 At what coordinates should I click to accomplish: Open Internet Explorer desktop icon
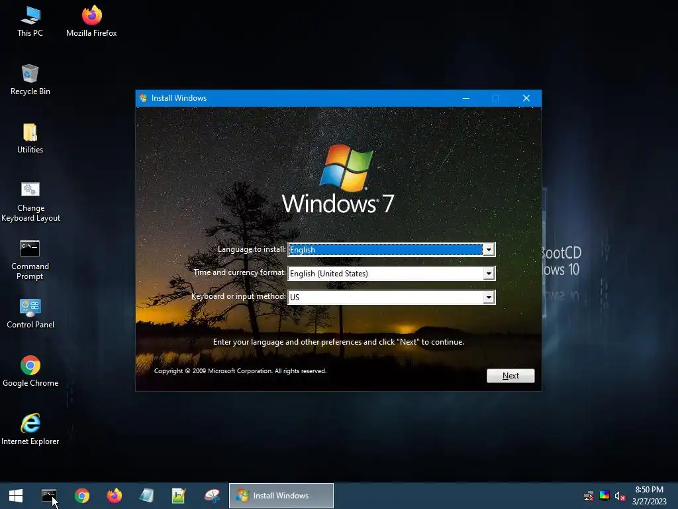click(x=30, y=429)
